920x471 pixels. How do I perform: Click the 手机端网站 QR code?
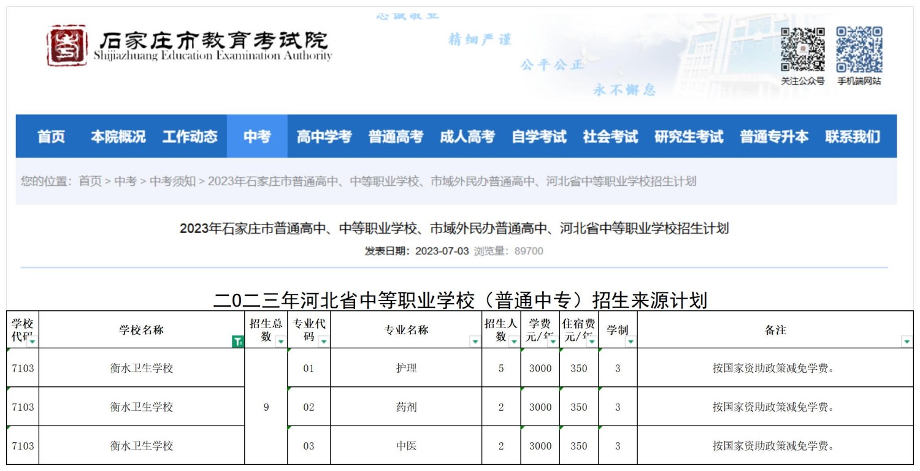[x=859, y=50]
